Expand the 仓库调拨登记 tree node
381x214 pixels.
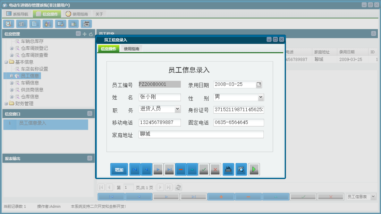[11, 48]
